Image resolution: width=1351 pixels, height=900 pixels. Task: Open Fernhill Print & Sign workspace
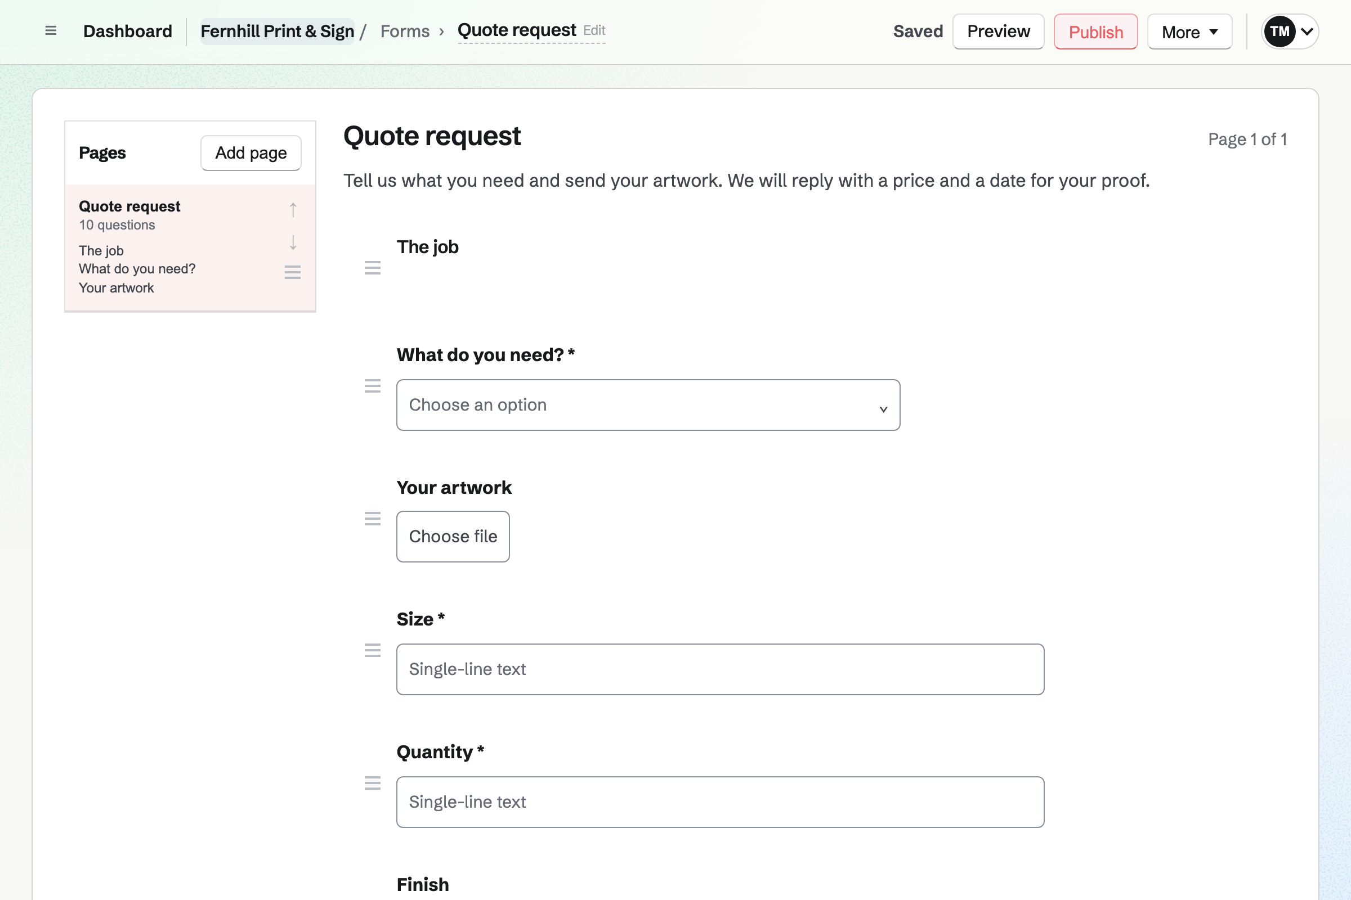pos(278,31)
